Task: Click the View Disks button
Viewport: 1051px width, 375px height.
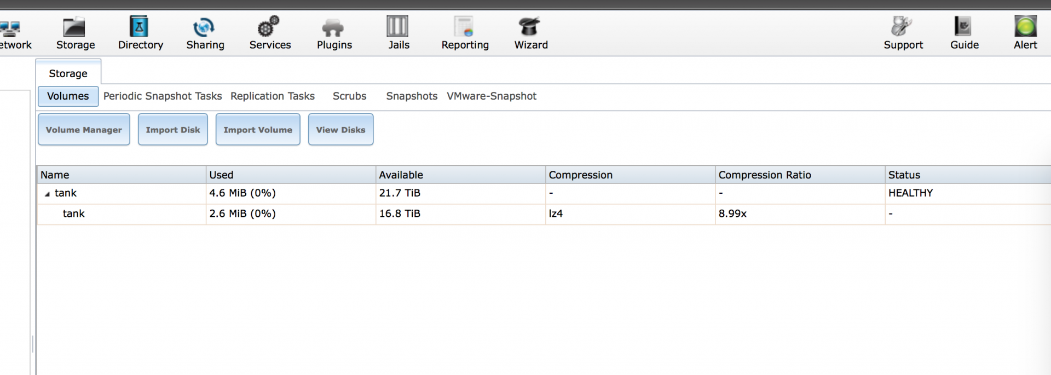Action: 340,130
